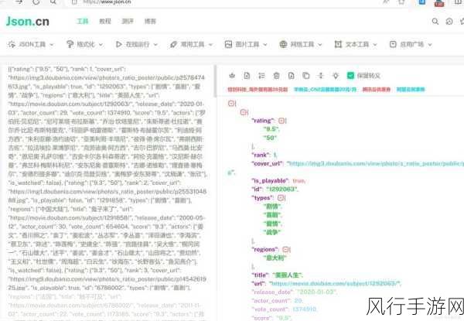Click the "is_playable" true value
This screenshot has width=464, height=321.
[x=299, y=180]
